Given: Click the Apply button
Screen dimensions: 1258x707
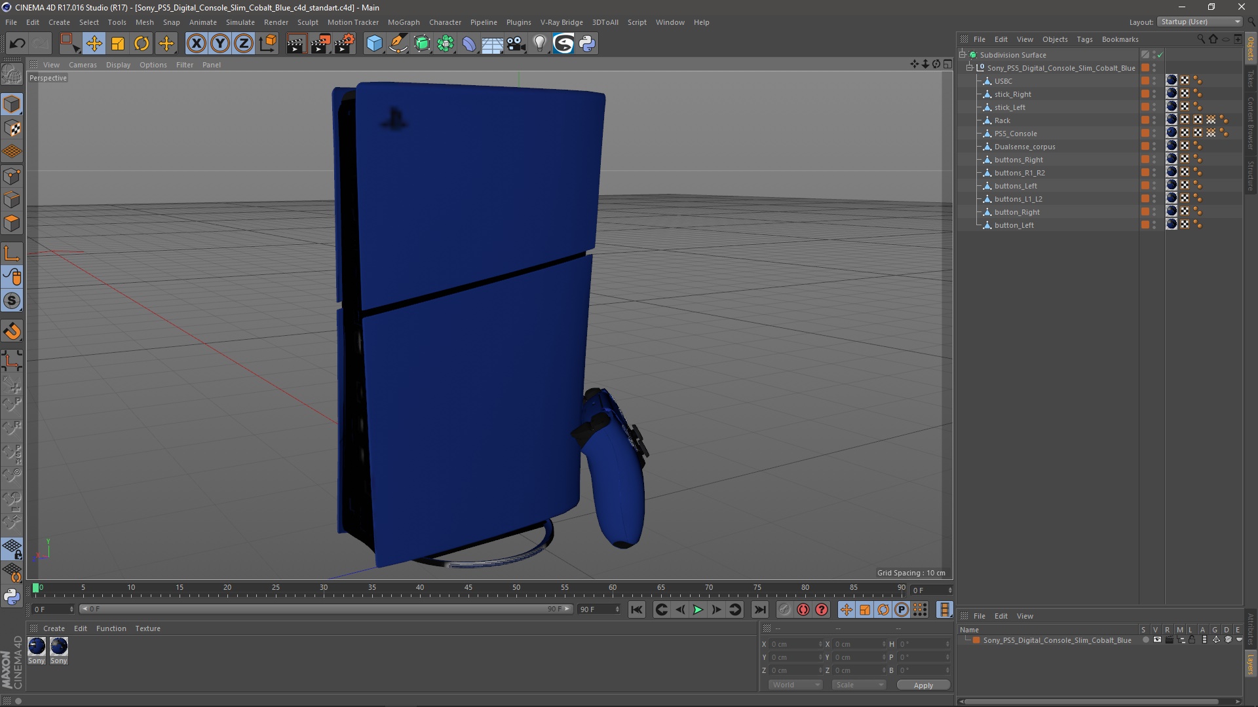Looking at the screenshot, I should 923,685.
